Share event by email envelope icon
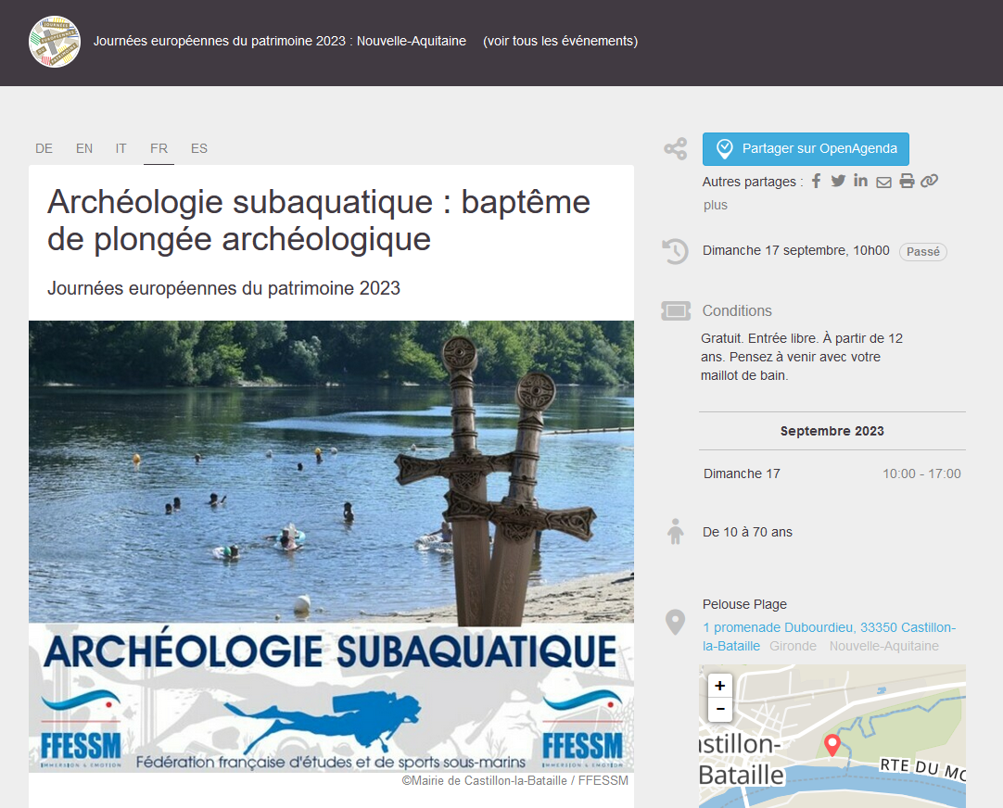This screenshot has width=1003, height=808. coord(883,182)
